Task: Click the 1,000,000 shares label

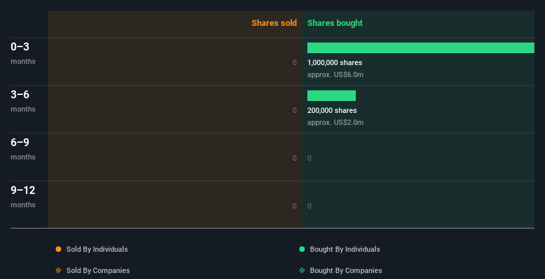Action: point(335,62)
